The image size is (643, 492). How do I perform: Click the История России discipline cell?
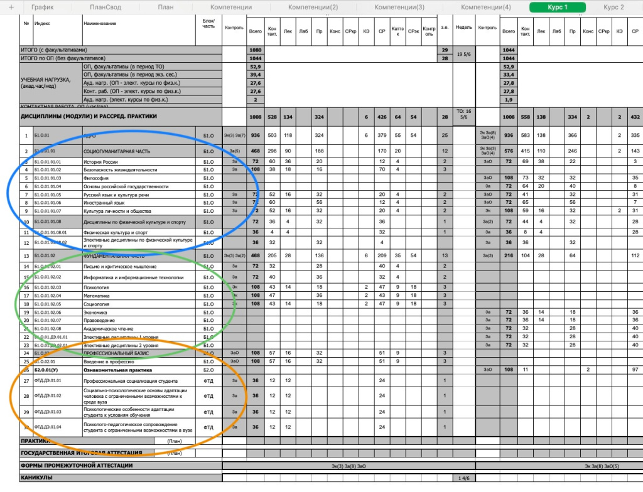(100, 162)
